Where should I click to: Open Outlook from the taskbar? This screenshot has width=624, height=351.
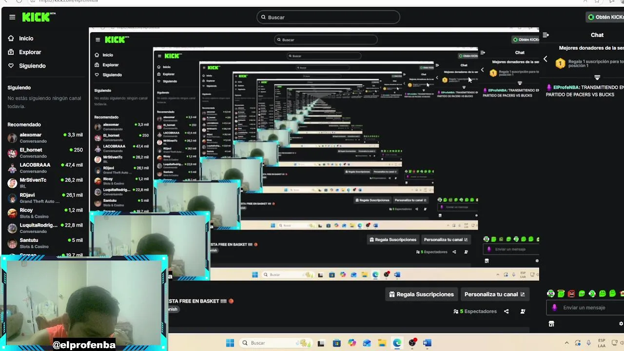click(x=367, y=343)
